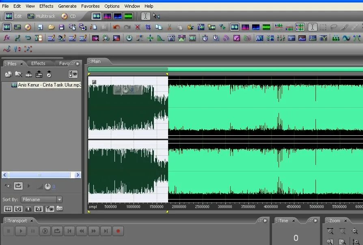Click Go To Beginning transport button

coord(69,231)
